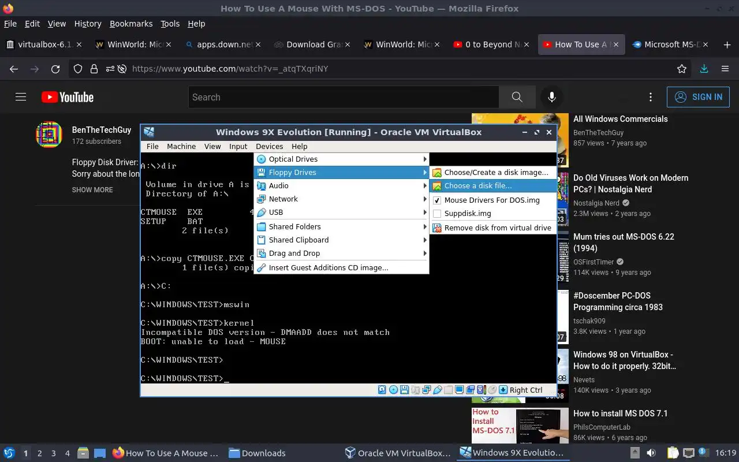Click SHOW MORE under the description
The height and width of the screenshot is (462, 739).
tap(92, 189)
